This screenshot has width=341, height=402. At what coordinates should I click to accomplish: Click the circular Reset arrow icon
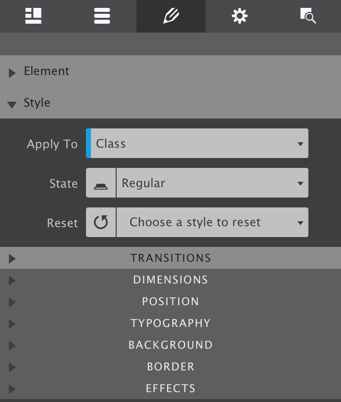point(101,223)
